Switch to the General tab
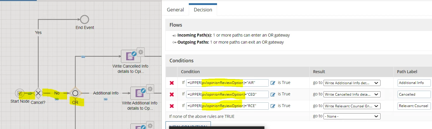 pos(176,10)
